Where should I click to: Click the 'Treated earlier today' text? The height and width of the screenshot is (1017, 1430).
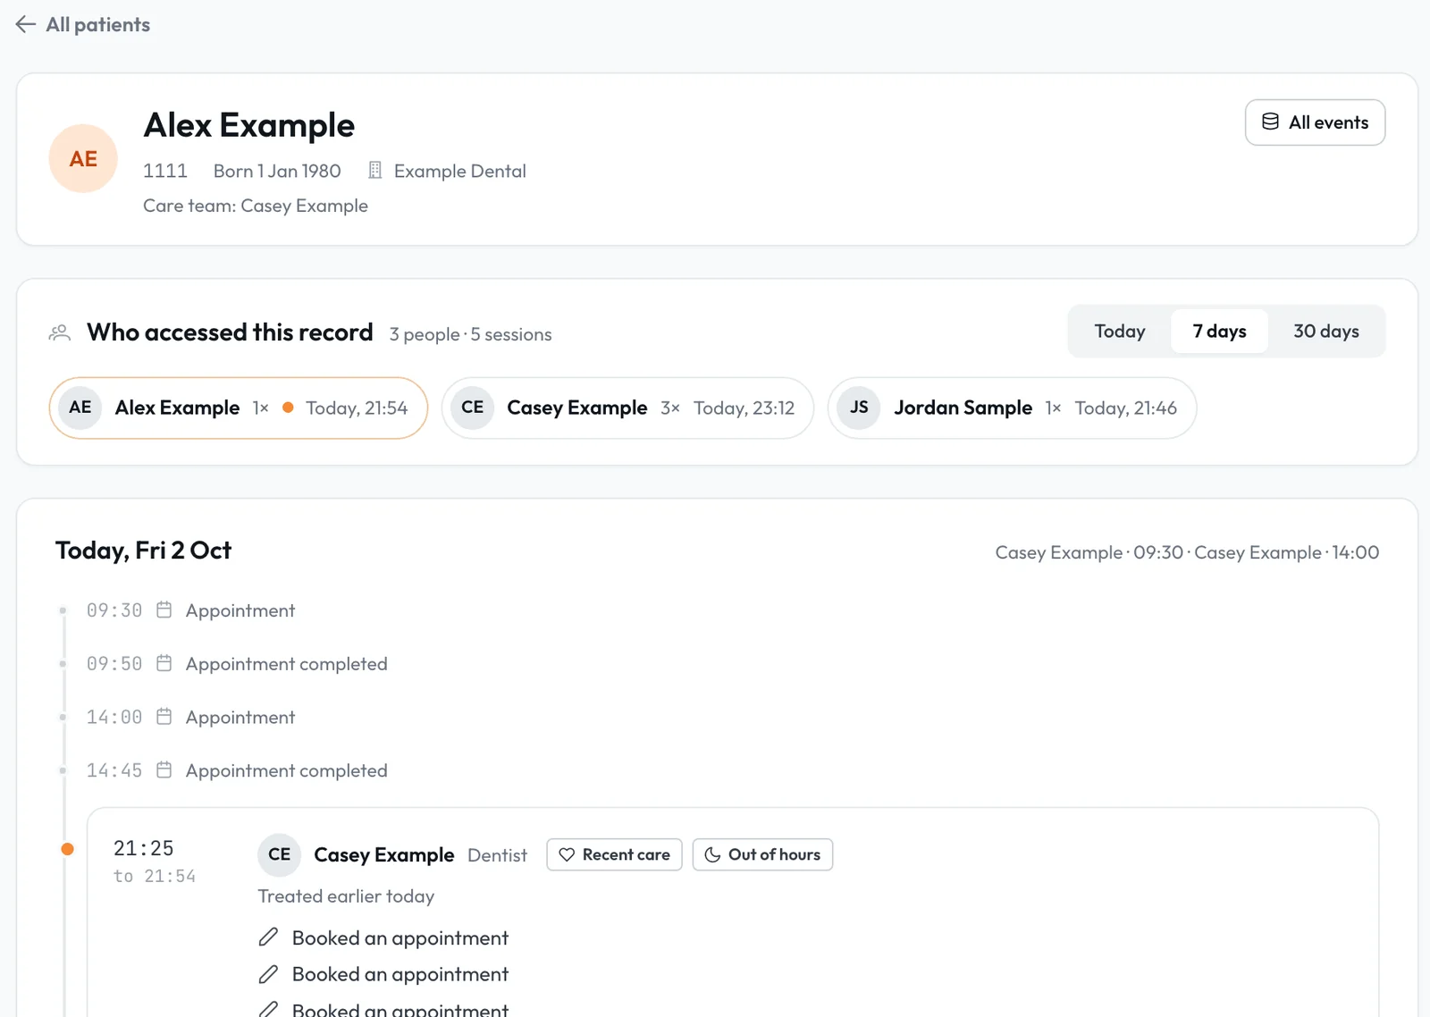click(346, 896)
